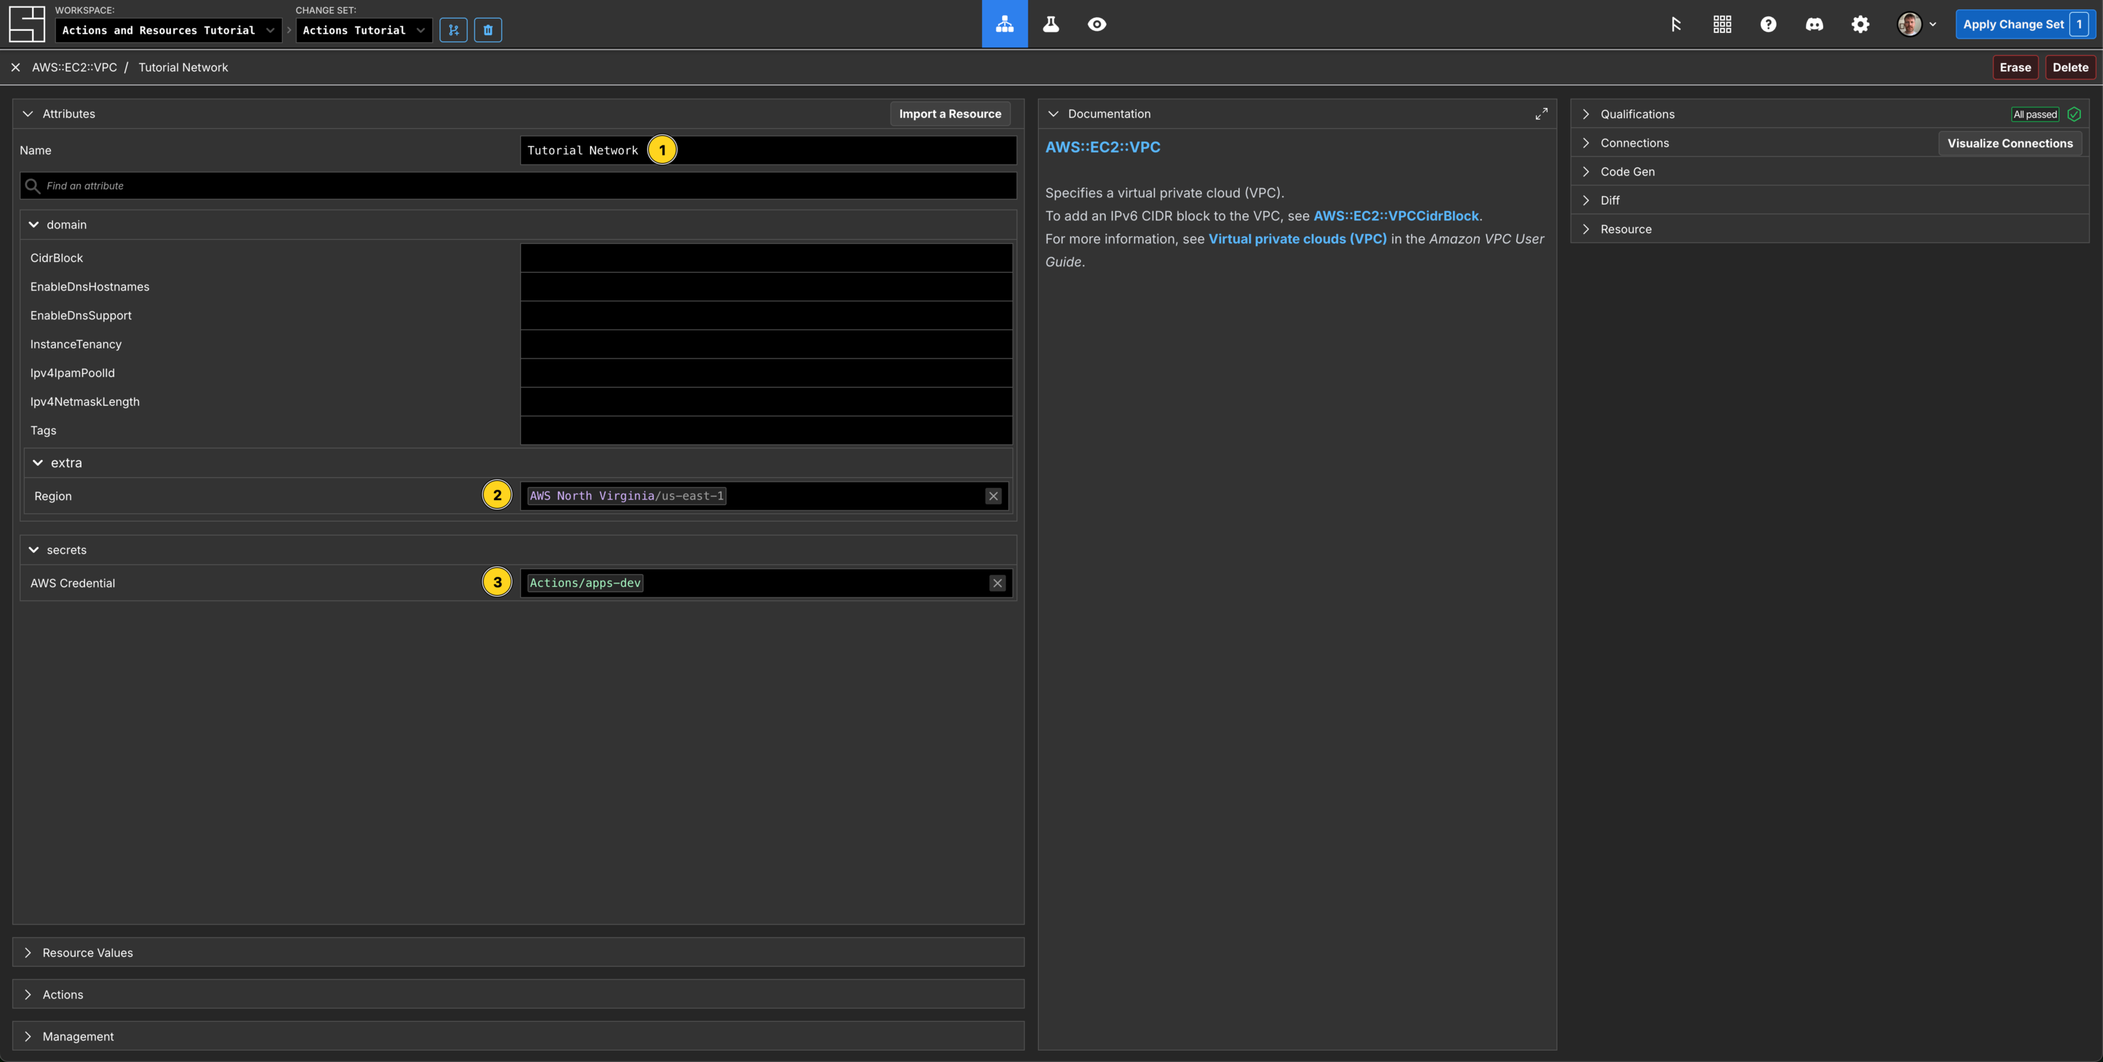Click the EnableDnsSupport value field
The width and height of the screenshot is (2103, 1062).
coord(766,315)
